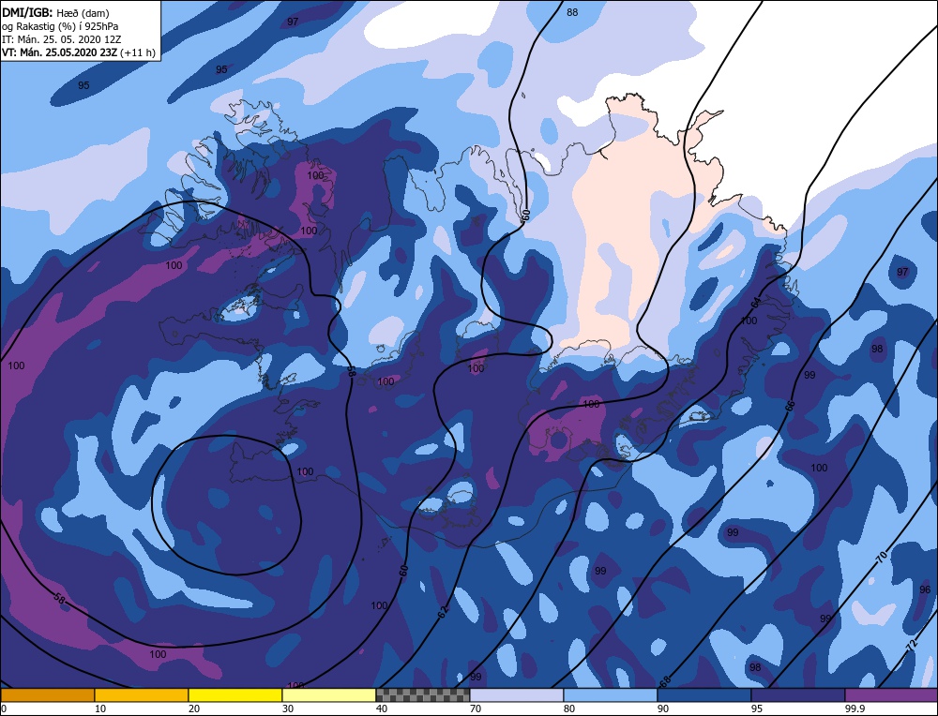Click the '88' humidity label at the top of the map
The height and width of the screenshot is (716, 938).
tap(572, 12)
